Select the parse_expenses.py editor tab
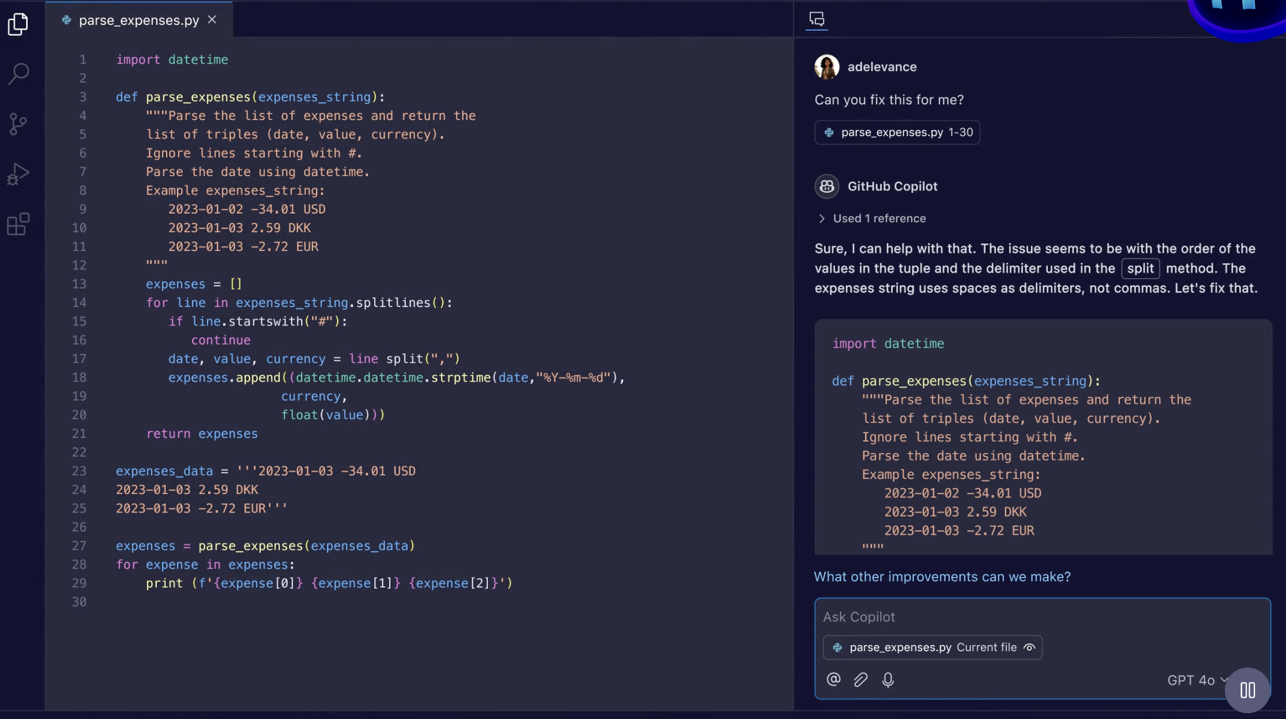The height and width of the screenshot is (719, 1286). pos(138,20)
